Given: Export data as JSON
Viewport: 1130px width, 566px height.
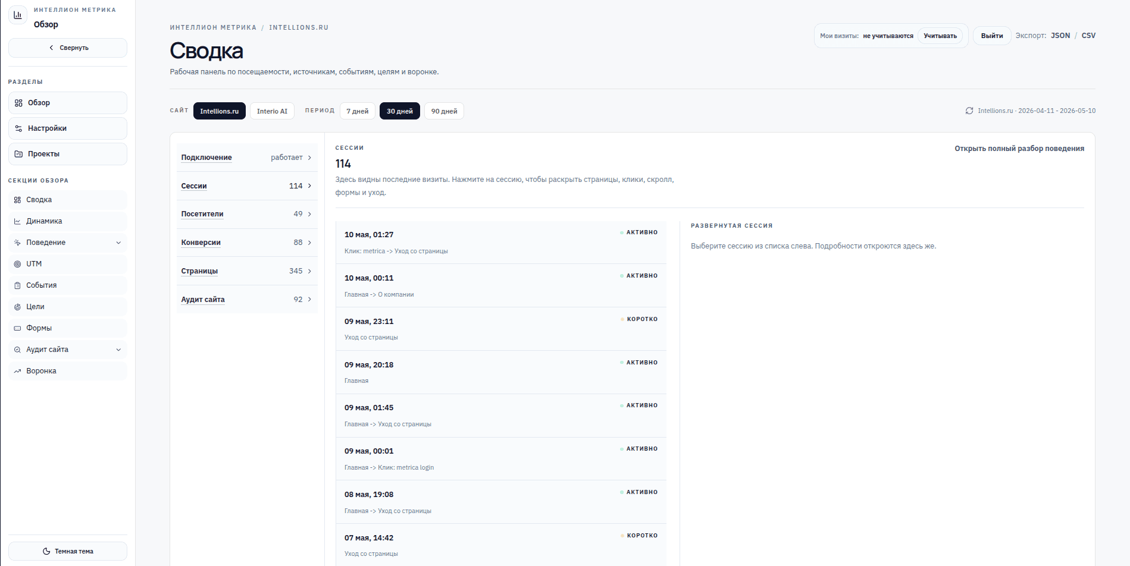Looking at the screenshot, I should [x=1060, y=36].
